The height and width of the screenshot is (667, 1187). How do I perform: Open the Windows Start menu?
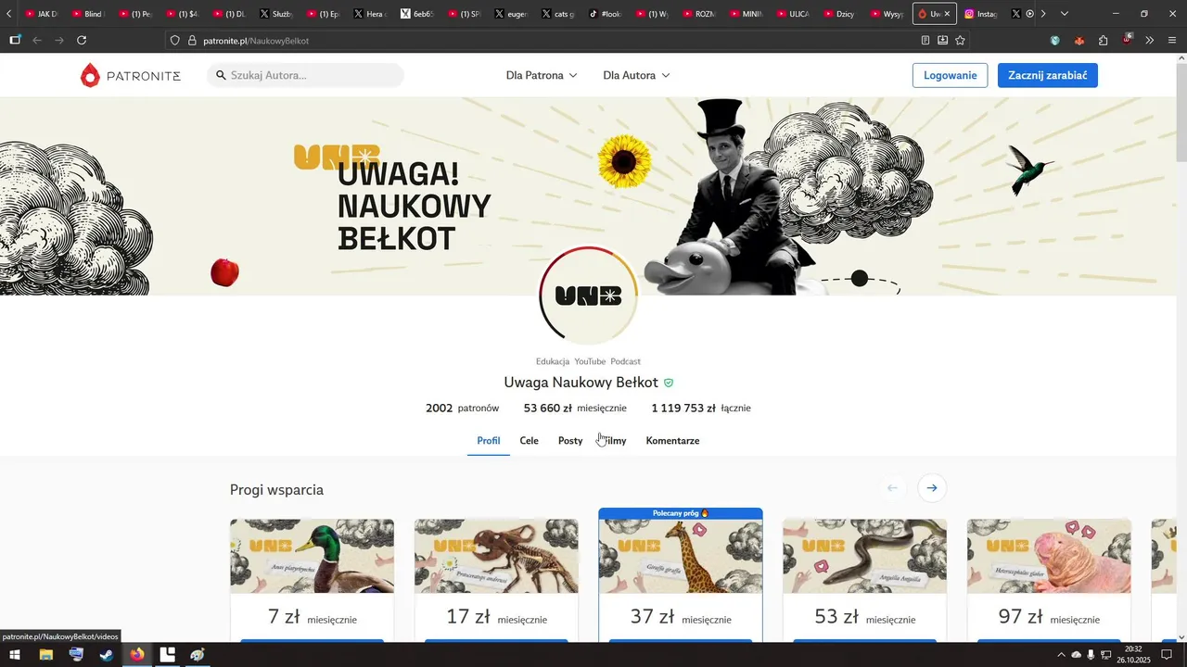[15, 655]
